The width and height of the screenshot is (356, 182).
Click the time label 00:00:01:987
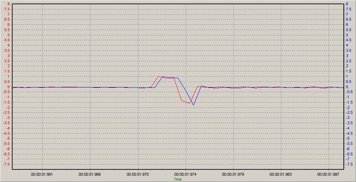coord(328,175)
